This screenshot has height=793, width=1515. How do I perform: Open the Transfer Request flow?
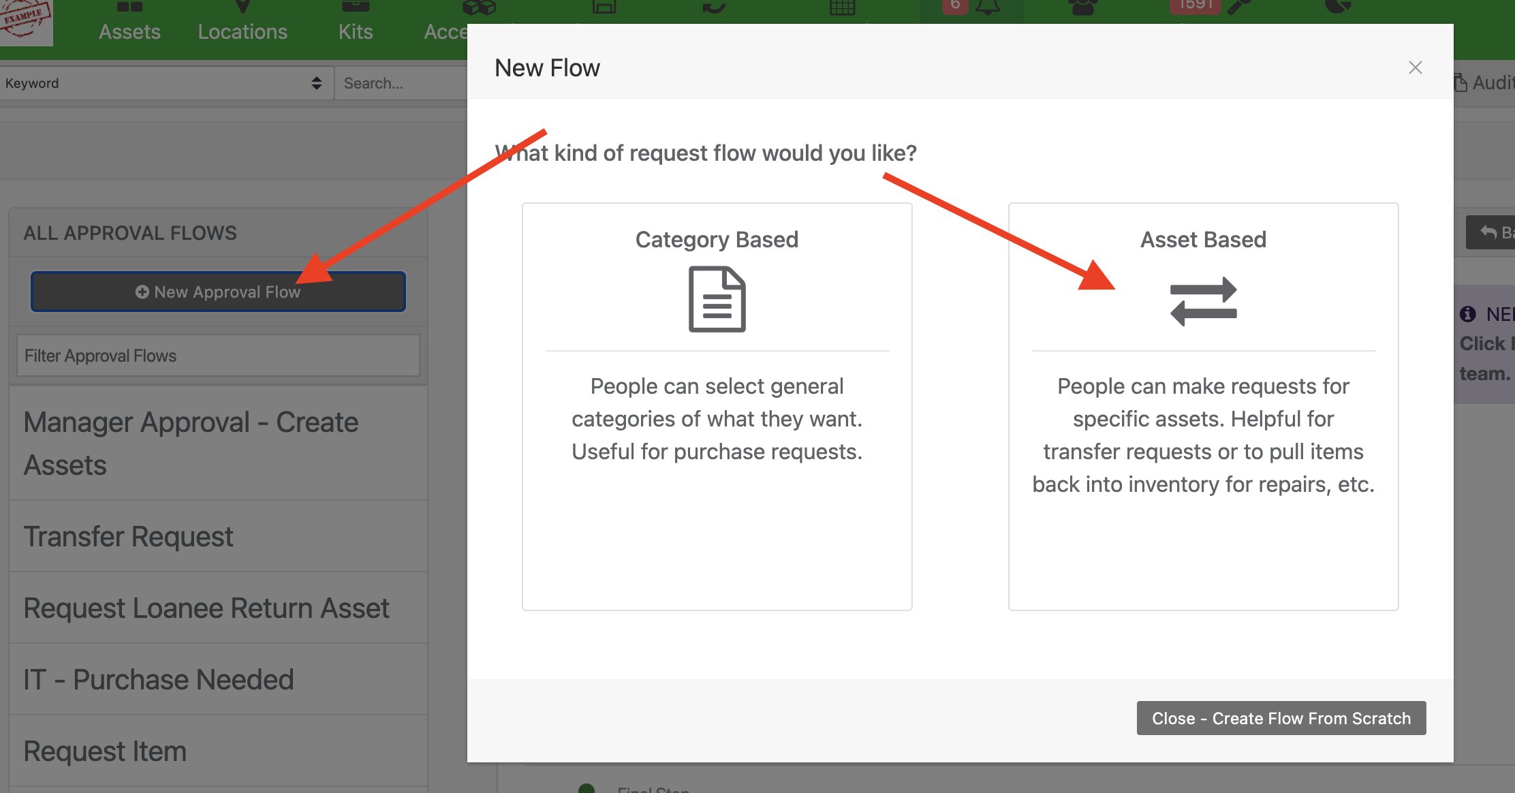pyautogui.click(x=218, y=537)
